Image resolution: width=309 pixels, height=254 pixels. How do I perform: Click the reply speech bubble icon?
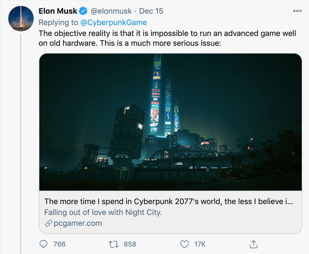[x=44, y=244]
